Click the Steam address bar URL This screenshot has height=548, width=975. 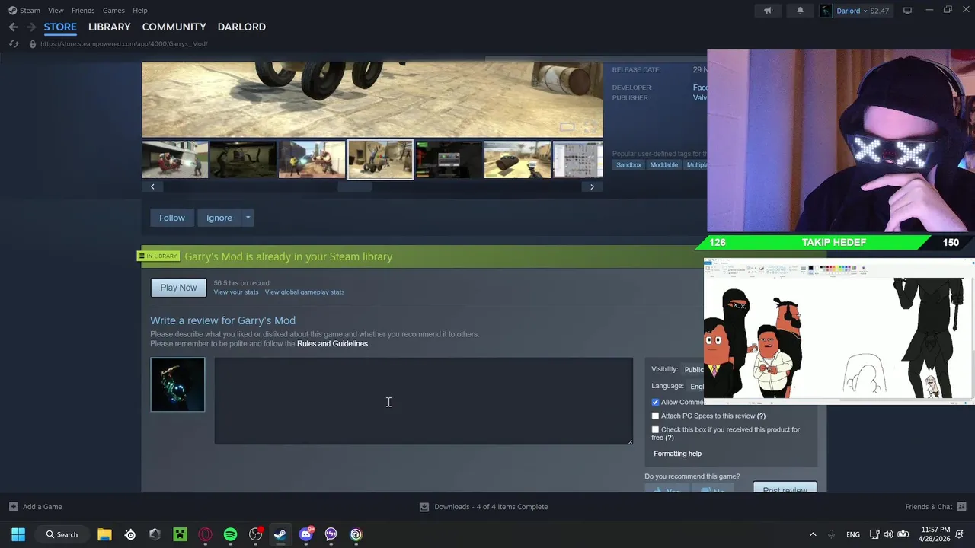tap(123, 44)
